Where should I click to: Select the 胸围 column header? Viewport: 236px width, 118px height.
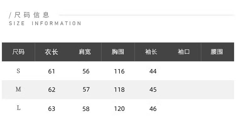[118, 52]
